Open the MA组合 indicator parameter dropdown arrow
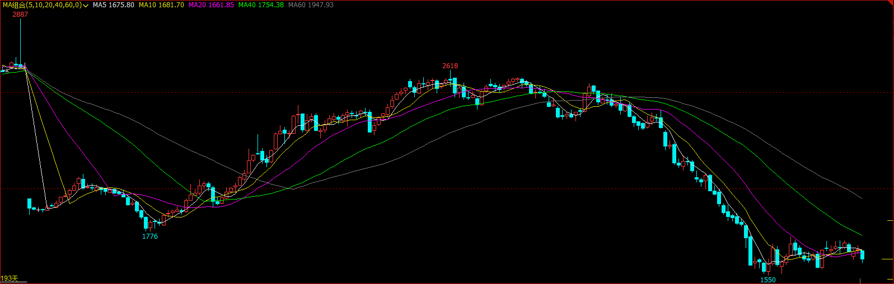The image size is (894, 284). pyautogui.click(x=86, y=5)
